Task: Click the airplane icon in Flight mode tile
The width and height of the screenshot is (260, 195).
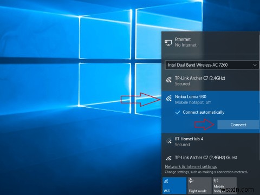Action: pyautogui.click(x=191, y=181)
